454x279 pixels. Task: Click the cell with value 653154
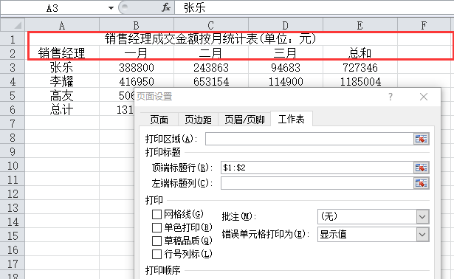[x=211, y=81]
